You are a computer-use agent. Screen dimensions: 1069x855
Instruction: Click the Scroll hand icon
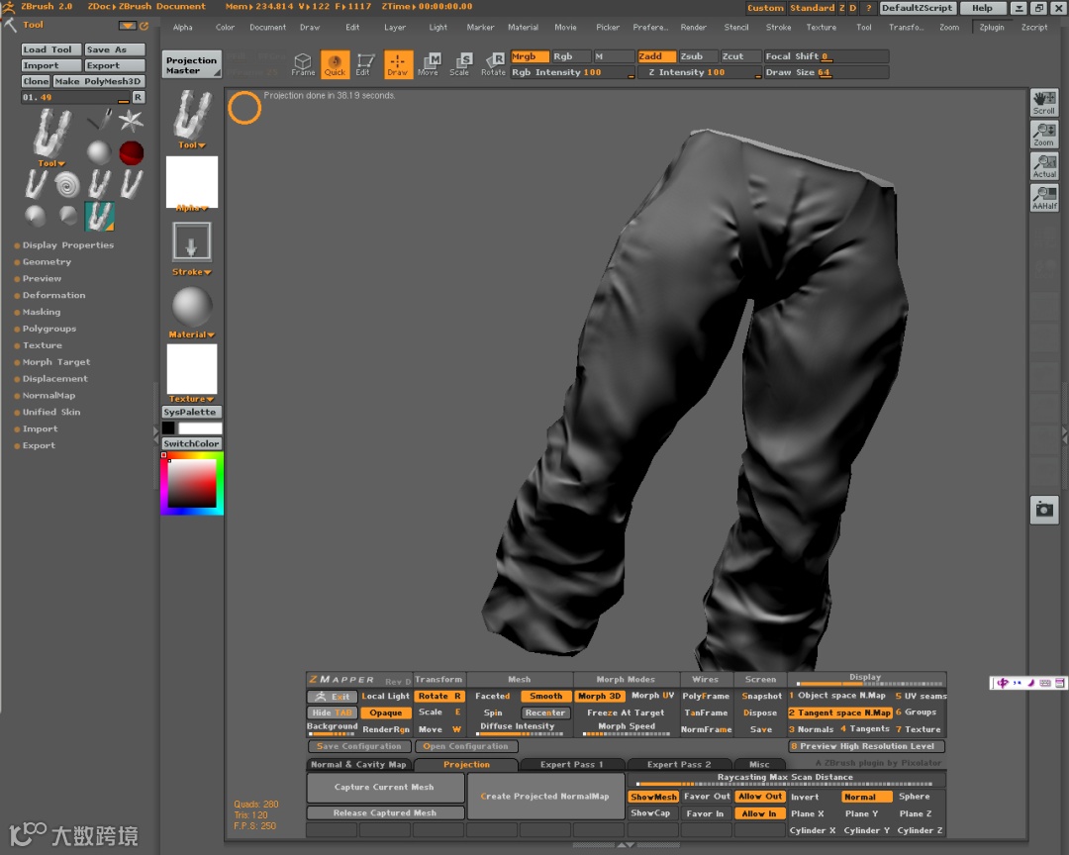[1044, 102]
